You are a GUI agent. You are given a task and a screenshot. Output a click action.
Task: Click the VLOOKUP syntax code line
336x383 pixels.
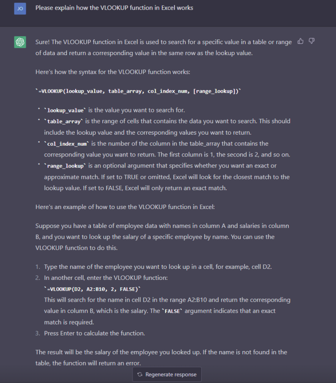pos(138,91)
